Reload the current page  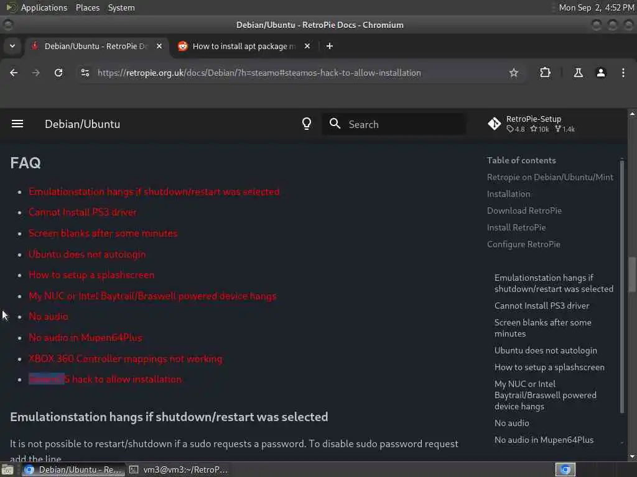pyautogui.click(x=58, y=73)
